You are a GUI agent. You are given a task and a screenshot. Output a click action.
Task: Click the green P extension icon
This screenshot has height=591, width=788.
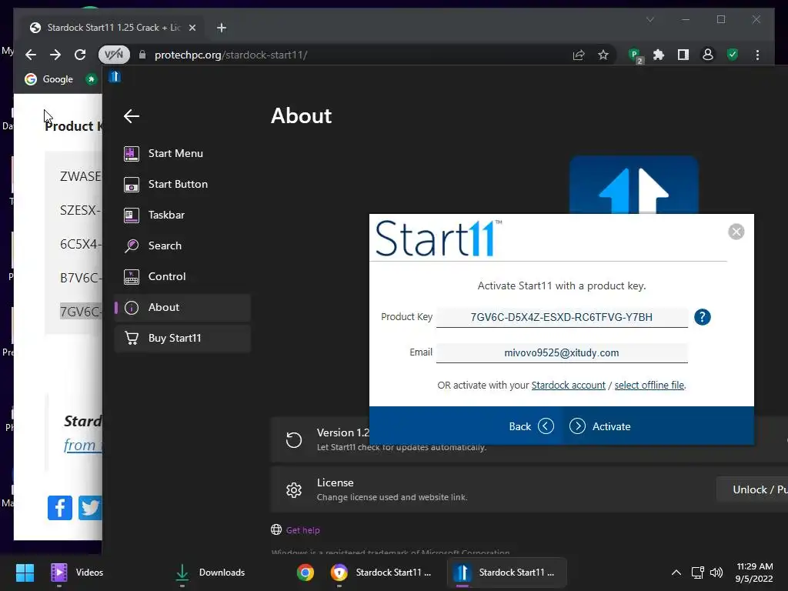(635, 55)
